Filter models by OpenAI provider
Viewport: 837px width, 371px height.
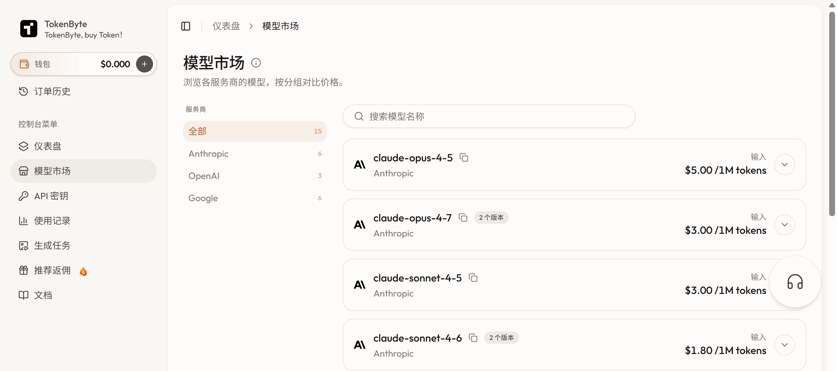click(255, 176)
